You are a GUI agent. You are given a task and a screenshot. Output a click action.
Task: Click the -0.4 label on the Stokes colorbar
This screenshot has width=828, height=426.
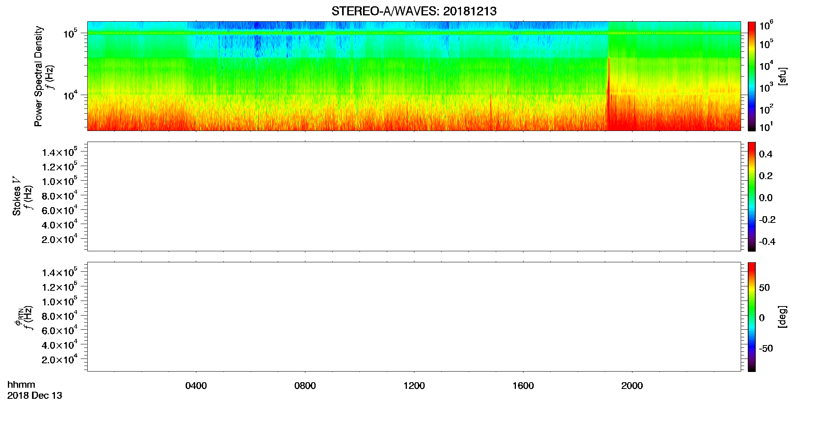767,242
